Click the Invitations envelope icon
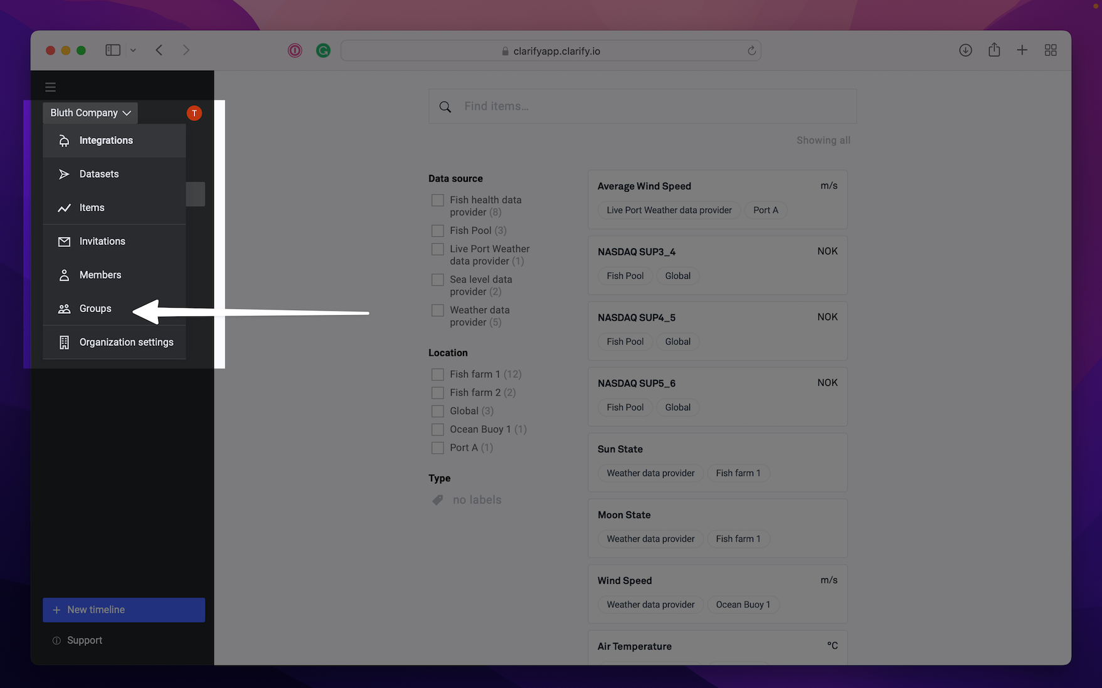The height and width of the screenshot is (688, 1102). 64,241
